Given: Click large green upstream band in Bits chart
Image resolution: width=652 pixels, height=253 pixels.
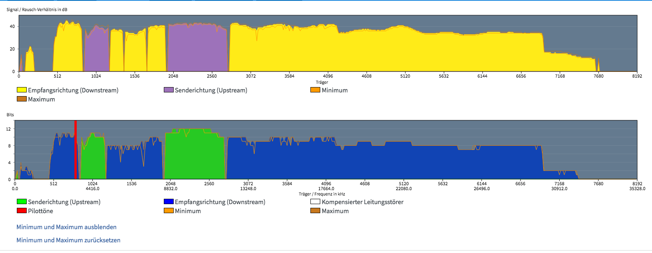Looking at the screenshot, I should [x=195, y=154].
